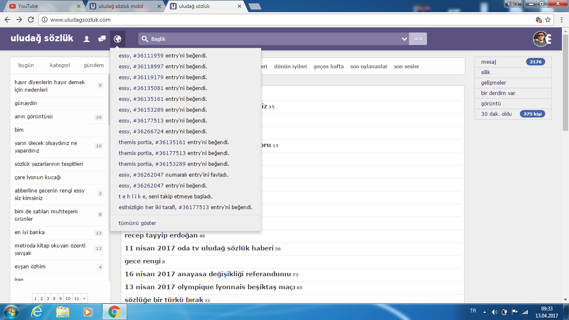Screen dimensions: 569x320
Task: Open the messages chat bubble icon
Action: point(102,39)
